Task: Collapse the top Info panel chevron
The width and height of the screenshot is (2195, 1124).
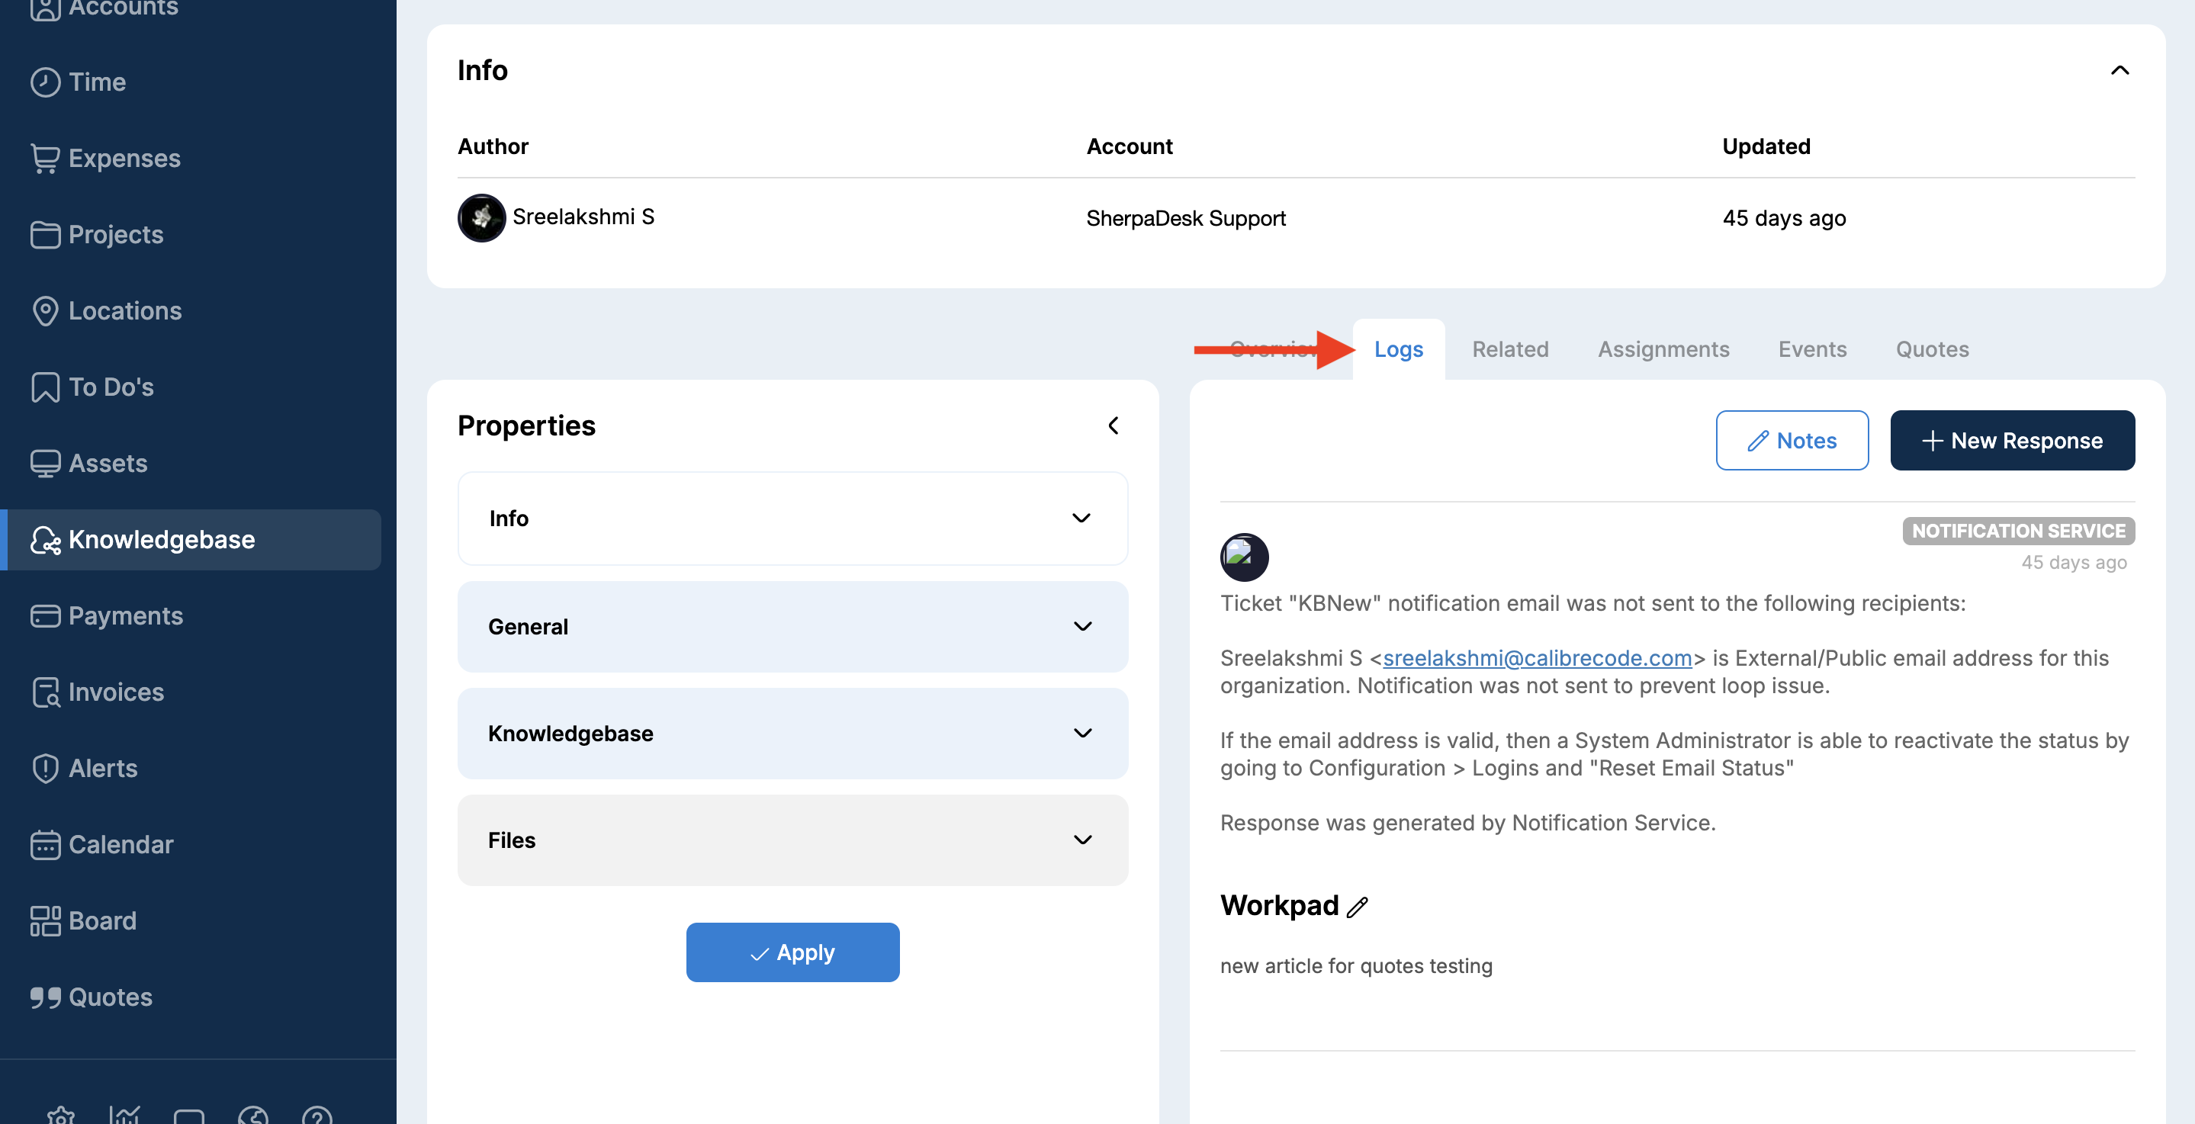Action: pyautogui.click(x=2119, y=71)
